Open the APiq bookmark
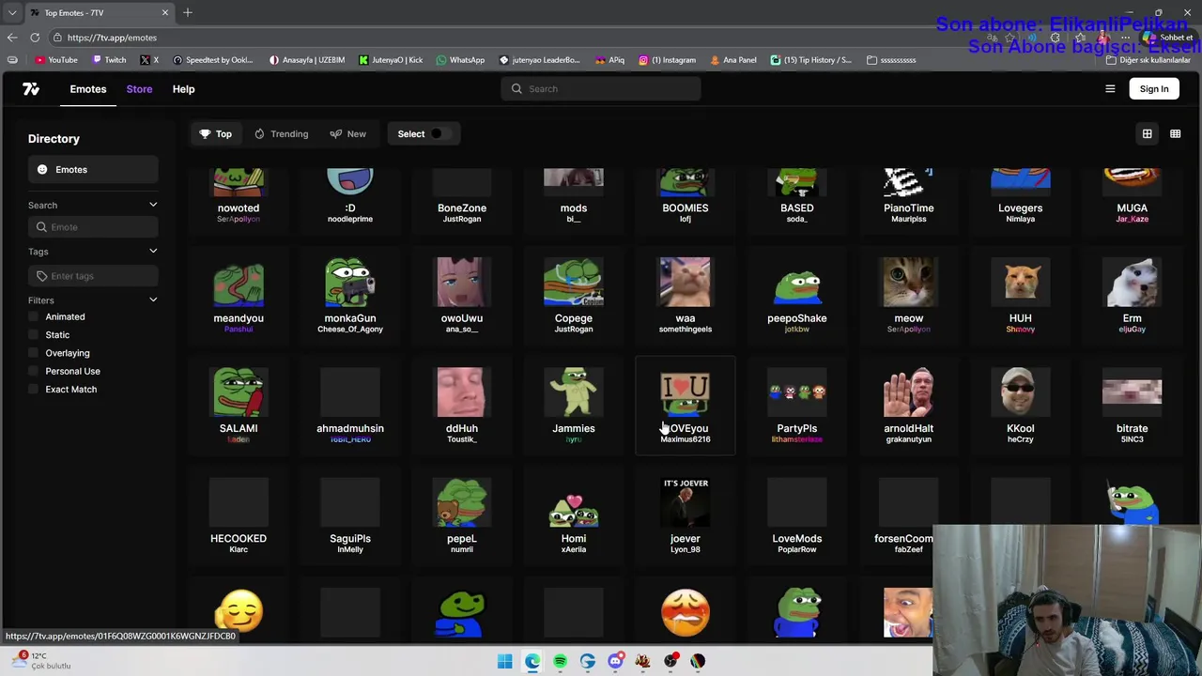 click(609, 60)
